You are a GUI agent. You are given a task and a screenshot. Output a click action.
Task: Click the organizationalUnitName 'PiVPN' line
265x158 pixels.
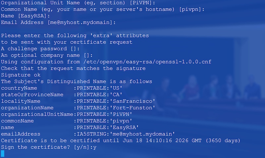click(x=67, y=114)
